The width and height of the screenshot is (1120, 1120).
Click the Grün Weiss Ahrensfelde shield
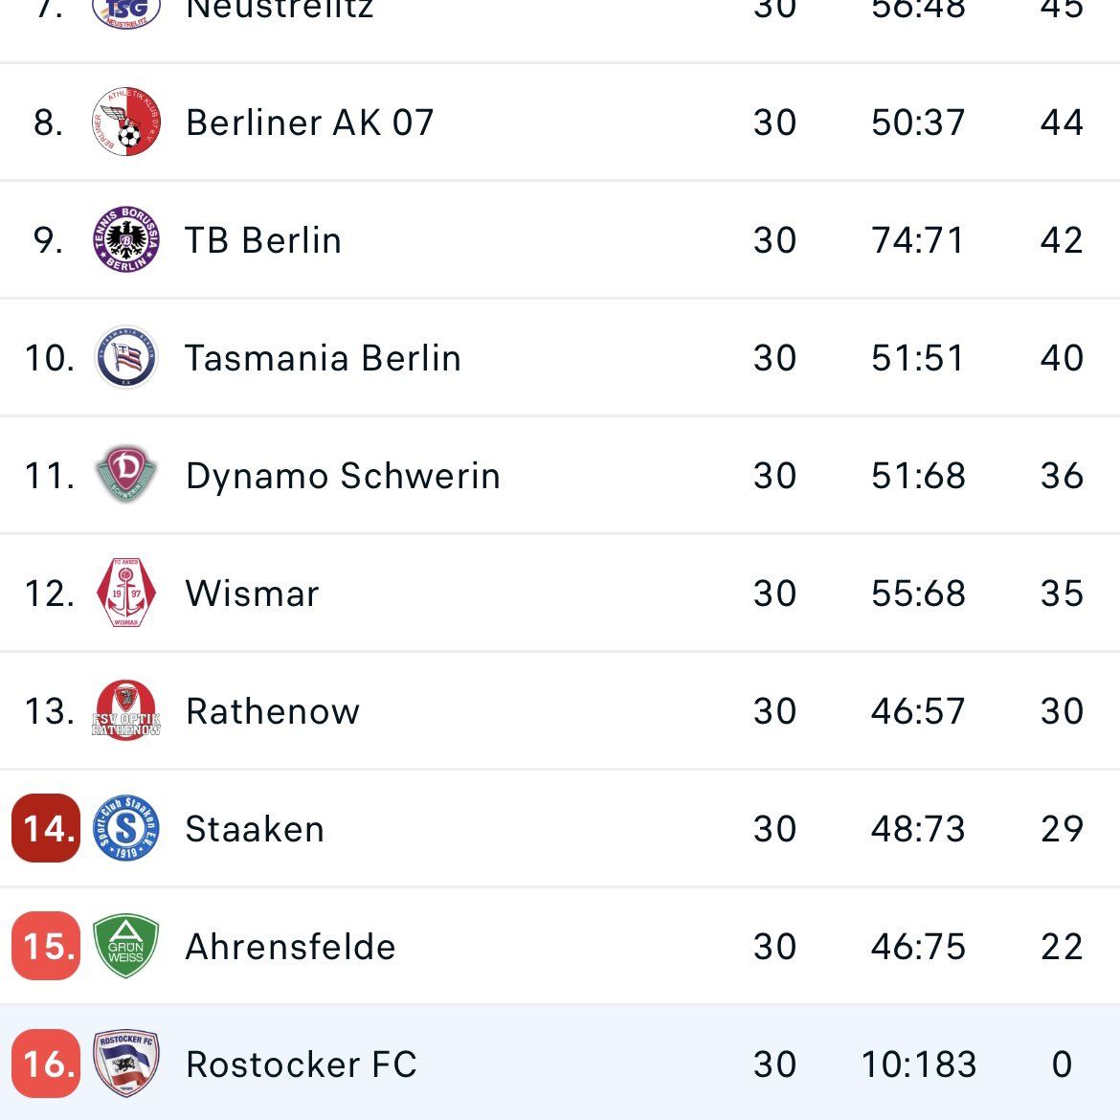coord(126,946)
